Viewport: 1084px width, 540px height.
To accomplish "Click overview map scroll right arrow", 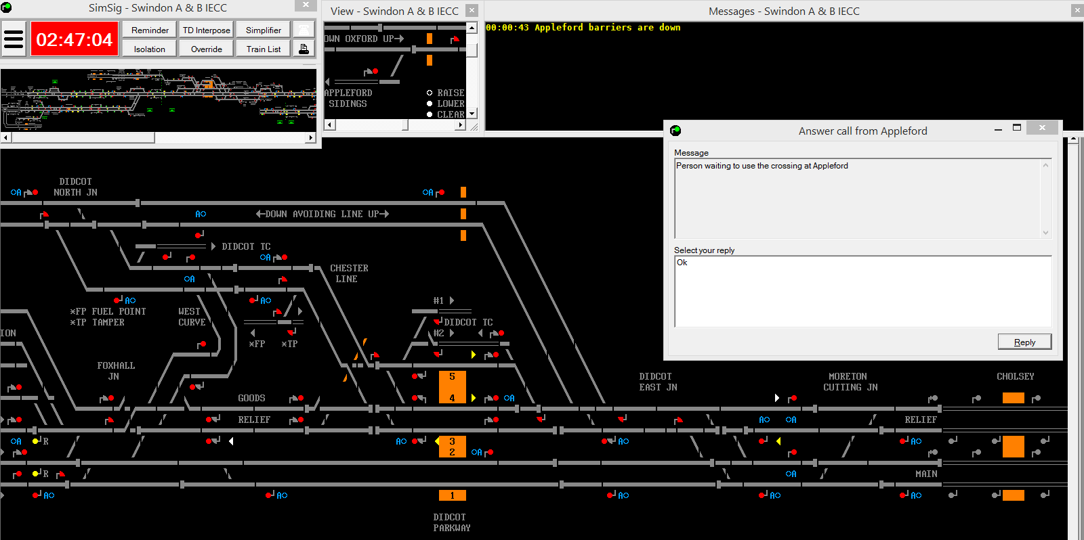I will click(311, 137).
